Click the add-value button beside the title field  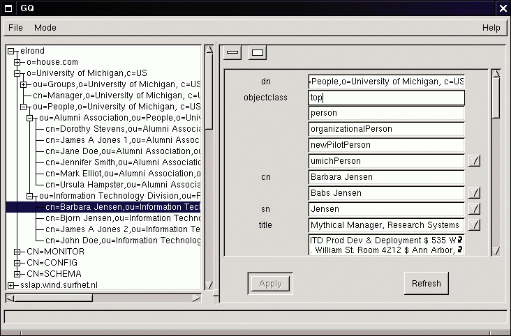tap(474, 224)
